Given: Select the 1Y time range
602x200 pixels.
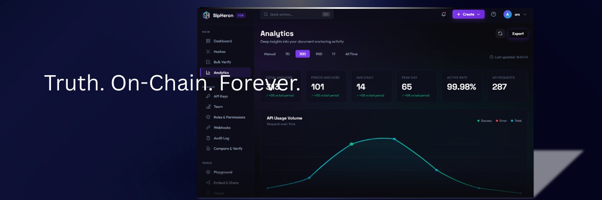Looking at the screenshot, I should point(334,54).
